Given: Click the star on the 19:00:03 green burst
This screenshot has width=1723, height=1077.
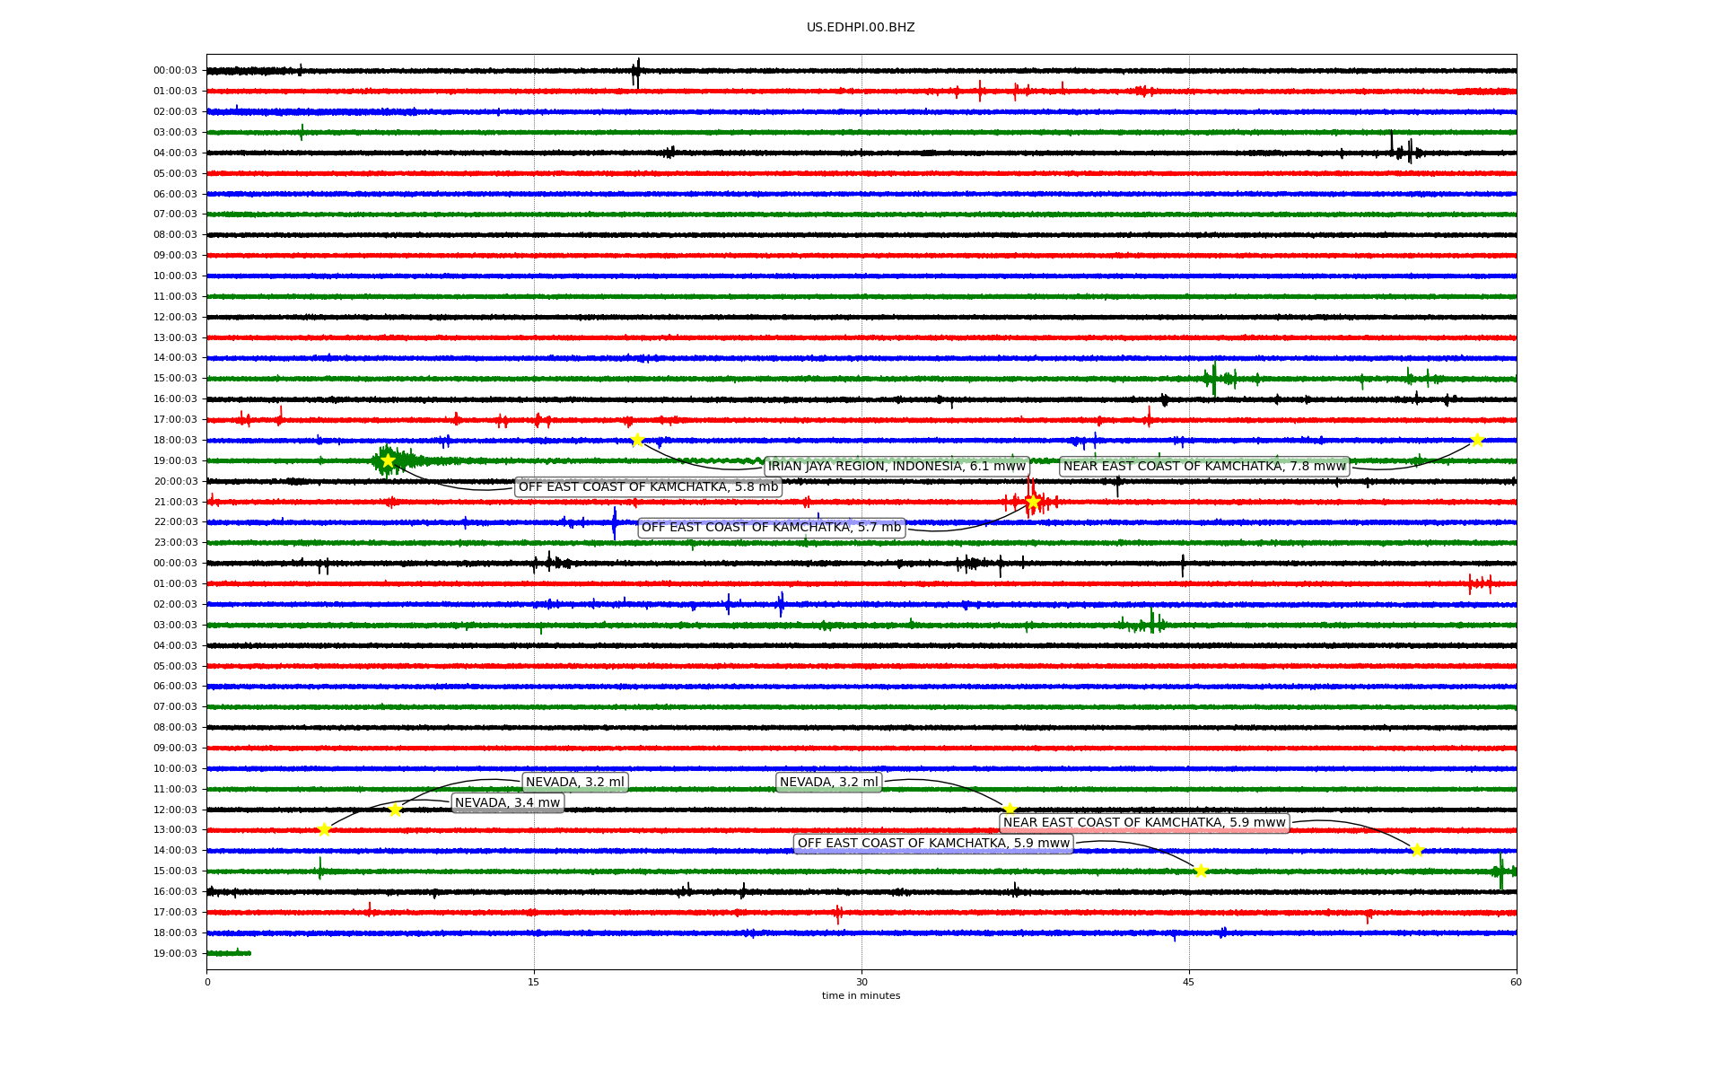Looking at the screenshot, I should pyautogui.click(x=388, y=460).
